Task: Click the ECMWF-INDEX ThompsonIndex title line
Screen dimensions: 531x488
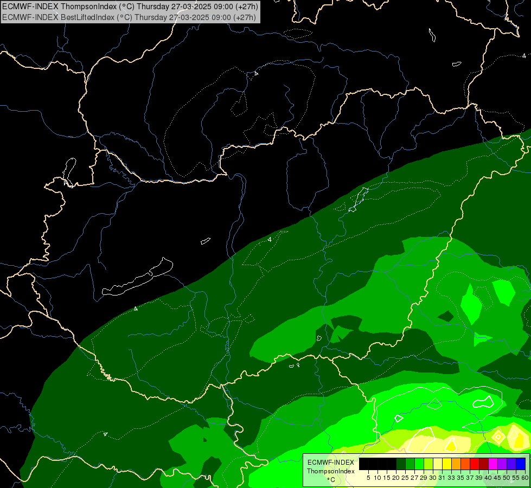Action: pos(130,6)
